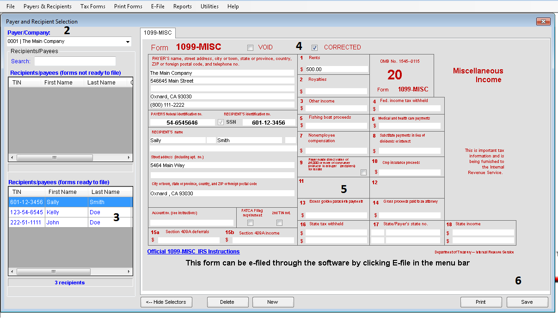Click the Print button
The width and height of the screenshot is (558, 319).
pyautogui.click(x=481, y=302)
